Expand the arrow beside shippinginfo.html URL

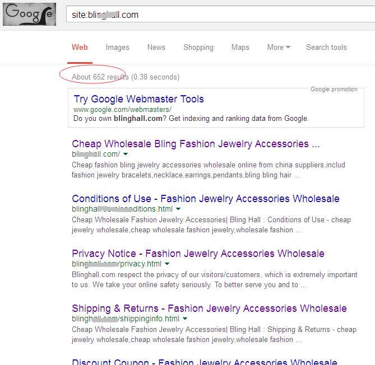(185, 319)
